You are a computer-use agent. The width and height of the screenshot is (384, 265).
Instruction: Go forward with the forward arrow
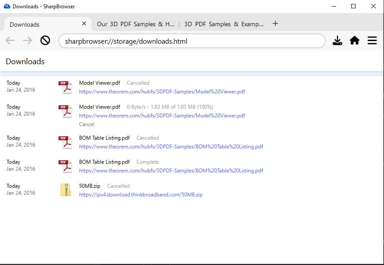[x=28, y=40]
